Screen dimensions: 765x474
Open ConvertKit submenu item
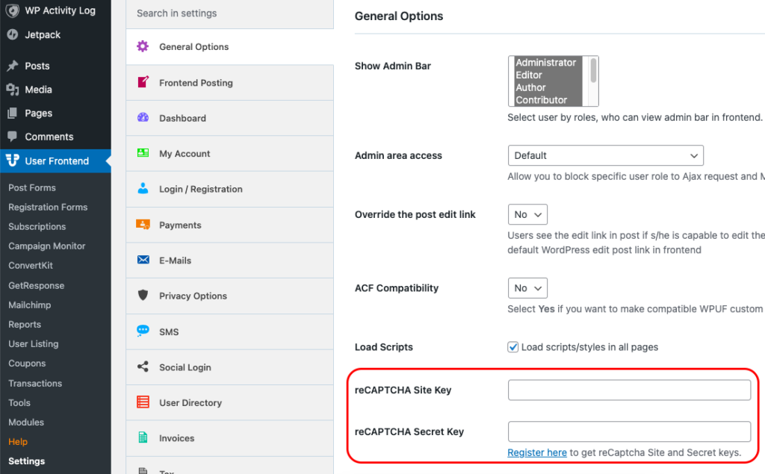pos(30,266)
